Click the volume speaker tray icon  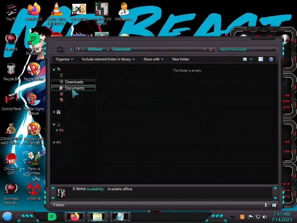[265, 217]
